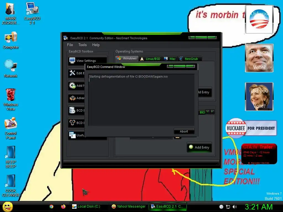283x212 pixels.
Task: Open EasyBCD 2.1 desktop shortcut
Action: (x=32, y=14)
